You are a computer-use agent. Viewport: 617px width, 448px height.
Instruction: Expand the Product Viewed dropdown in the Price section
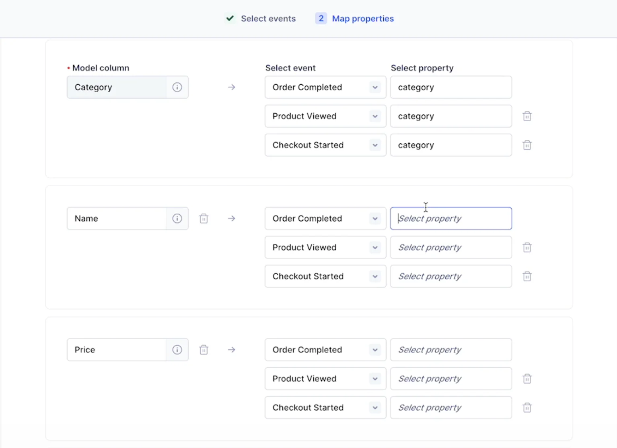coord(374,379)
